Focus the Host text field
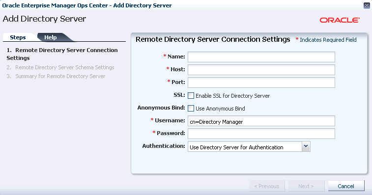The width and height of the screenshot is (372, 195). pyautogui.click(x=261, y=70)
